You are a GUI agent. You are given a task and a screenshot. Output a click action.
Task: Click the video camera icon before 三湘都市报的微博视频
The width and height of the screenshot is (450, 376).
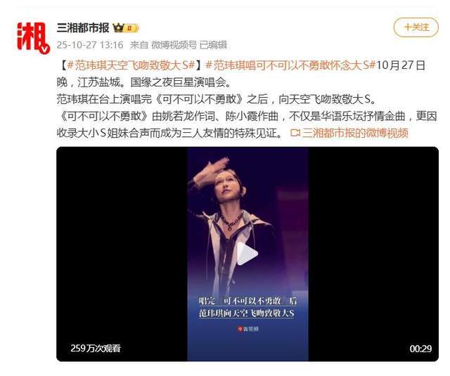click(295, 133)
